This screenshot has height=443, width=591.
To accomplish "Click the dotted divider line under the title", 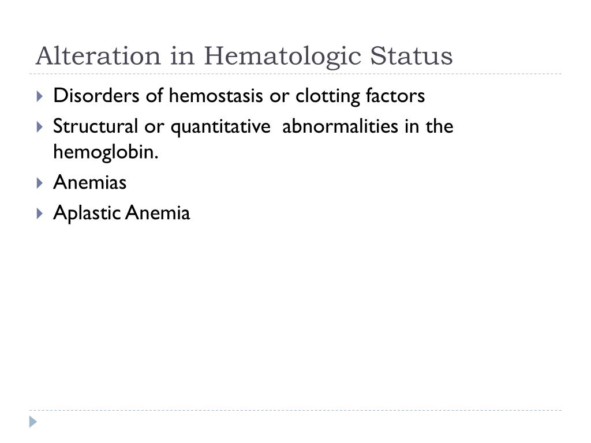I will tap(295, 74).
